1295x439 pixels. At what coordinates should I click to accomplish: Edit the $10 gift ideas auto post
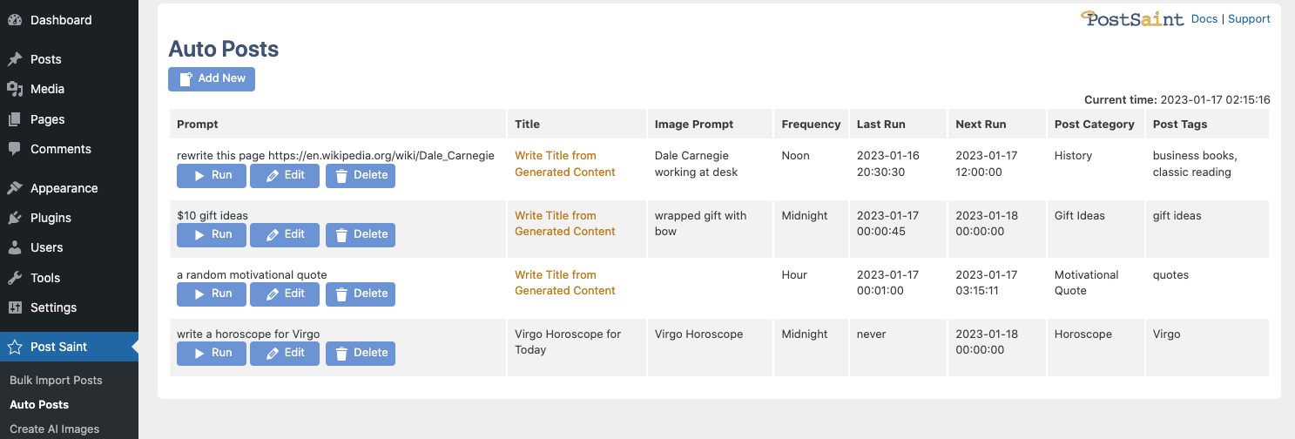click(x=285, y=235)
